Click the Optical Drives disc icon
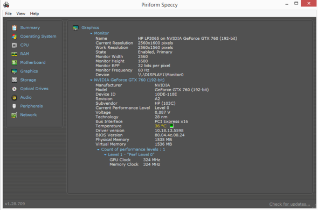 (x=14, y=89)
